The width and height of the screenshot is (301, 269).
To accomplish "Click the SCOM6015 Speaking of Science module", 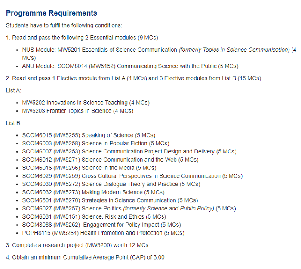I will pos(89,135).
